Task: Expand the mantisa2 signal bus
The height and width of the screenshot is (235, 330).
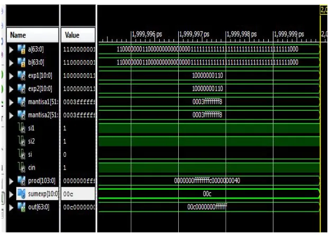Action: tap(11, 115)
